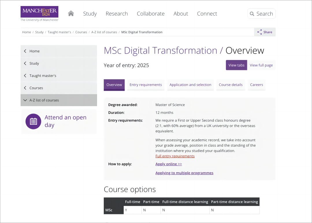Click the Master of Science value

(x=170, y=105)
